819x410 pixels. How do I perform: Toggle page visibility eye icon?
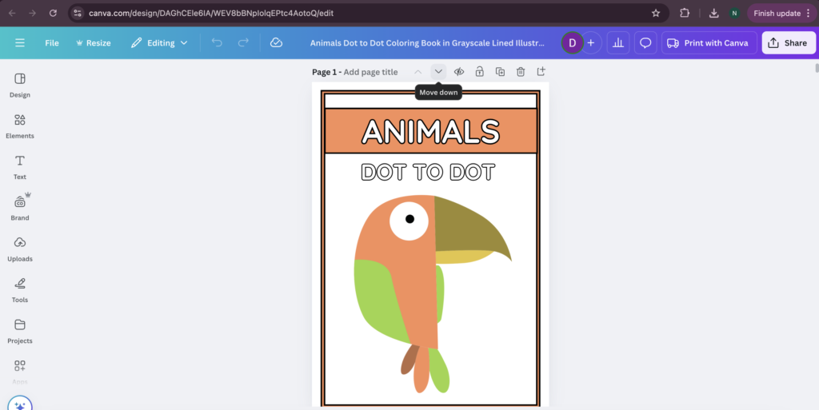(459, 72)
